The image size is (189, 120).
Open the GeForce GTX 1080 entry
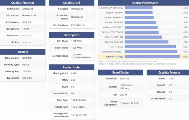114,42
